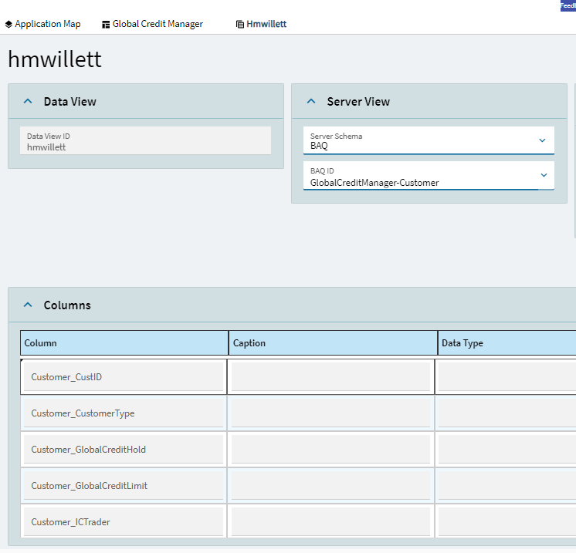This screenshot has height=553, width=576.
Task: Click the Column header in grid
Action: [124, 343]
